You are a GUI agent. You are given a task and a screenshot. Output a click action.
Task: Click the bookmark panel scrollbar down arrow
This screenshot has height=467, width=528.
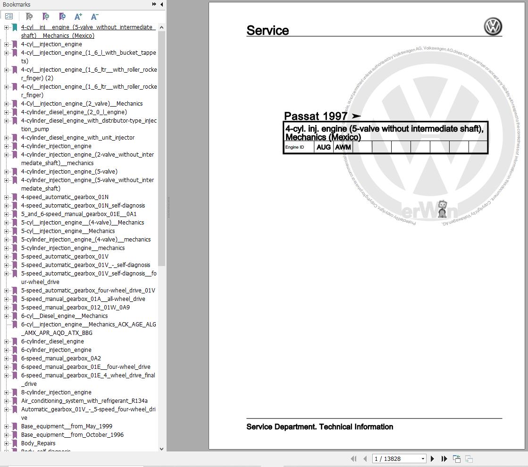coord(161,449)
